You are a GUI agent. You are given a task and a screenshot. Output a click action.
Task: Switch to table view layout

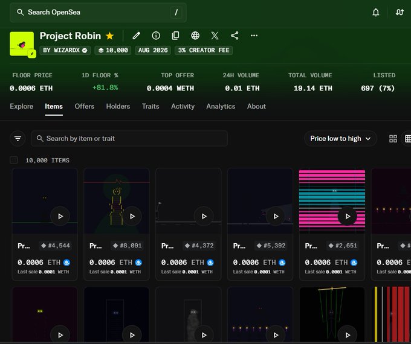407,138
